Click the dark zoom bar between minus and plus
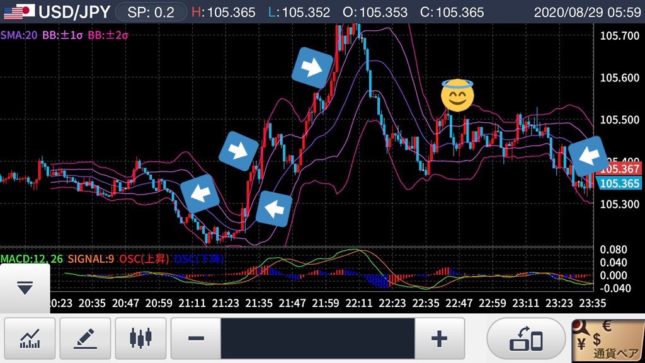The width and height of the screenshot is (645, 363). click(x=317, y=338)
